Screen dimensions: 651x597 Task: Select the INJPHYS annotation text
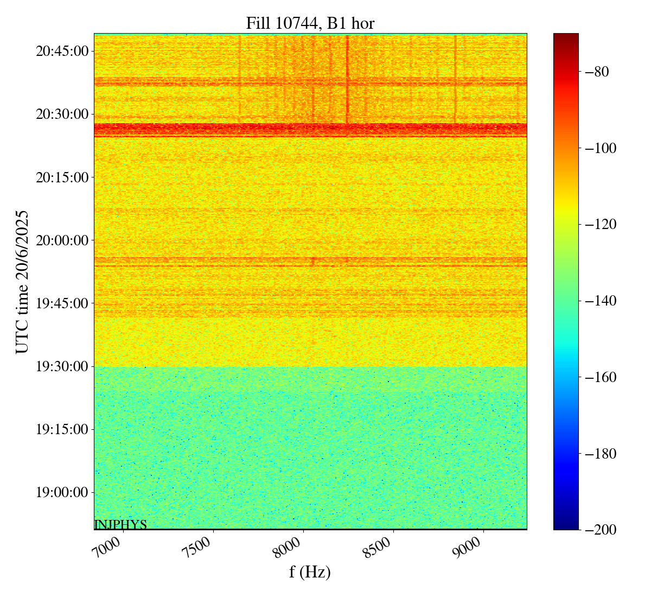pos(120,524)
